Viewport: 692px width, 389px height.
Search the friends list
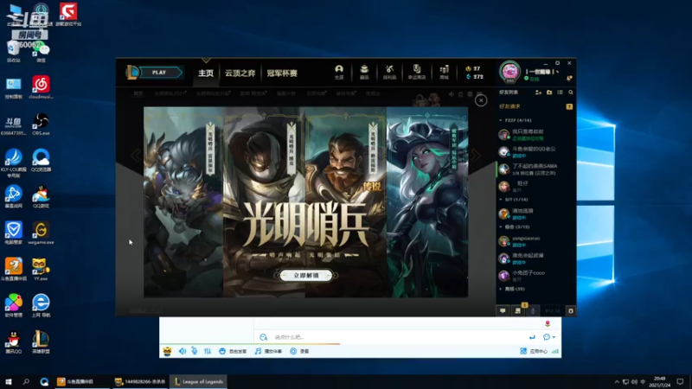571,92
